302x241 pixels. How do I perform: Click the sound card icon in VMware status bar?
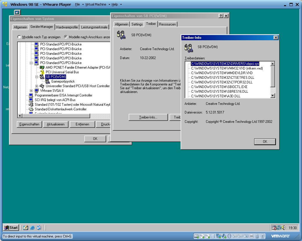pyautogui.click(x=224, y=236)
